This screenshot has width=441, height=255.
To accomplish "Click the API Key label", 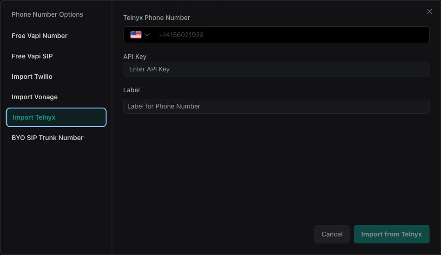I will [135, 57].
